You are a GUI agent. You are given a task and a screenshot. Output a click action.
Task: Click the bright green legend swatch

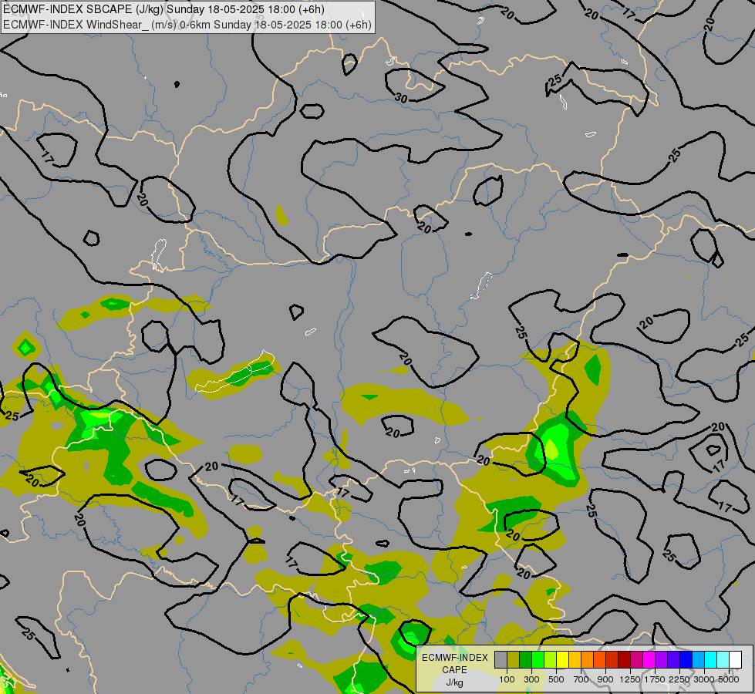pyautogui.click(x=538, y=660)
